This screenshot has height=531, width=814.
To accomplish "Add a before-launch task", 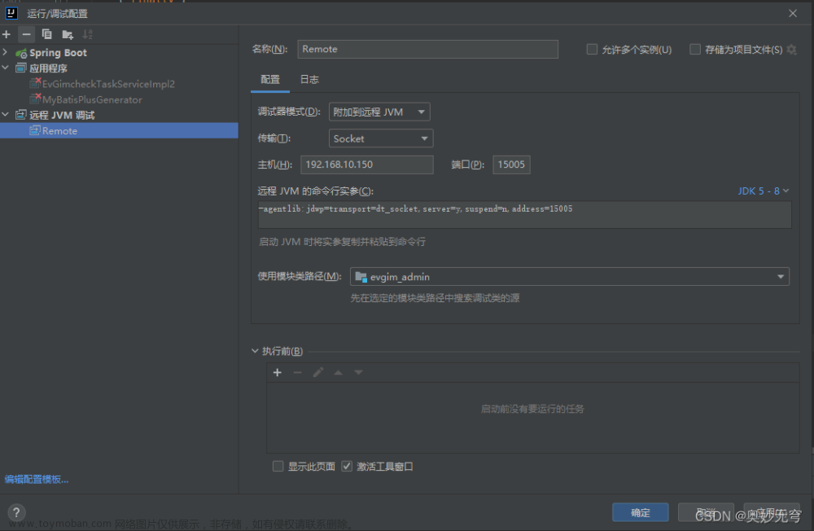I will tap(278, 372).
